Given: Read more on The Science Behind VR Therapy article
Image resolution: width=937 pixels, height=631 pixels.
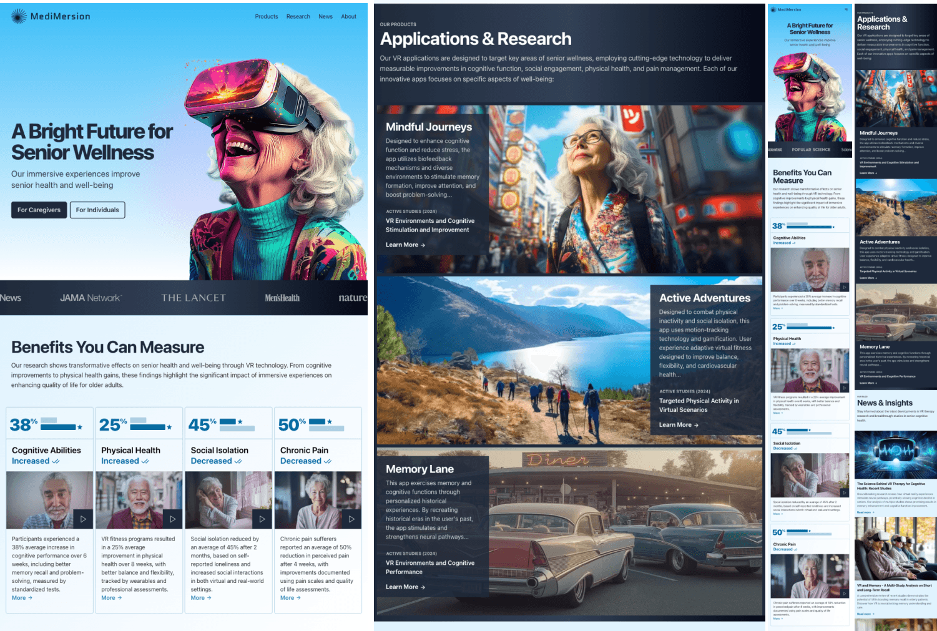Looking at the screenshot, I should pos(864,512).
